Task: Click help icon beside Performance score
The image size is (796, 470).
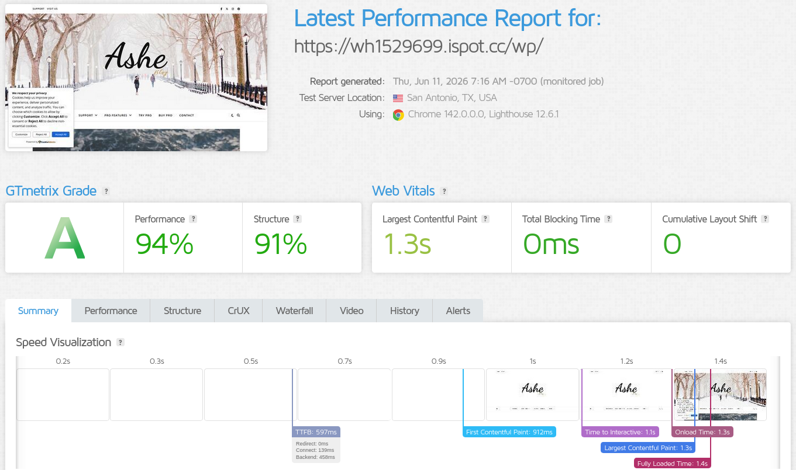Action: coord(193,219)
